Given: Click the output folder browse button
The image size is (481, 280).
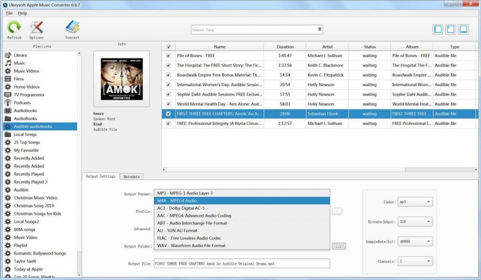Looking at the screenshot, I should [339, 246].
